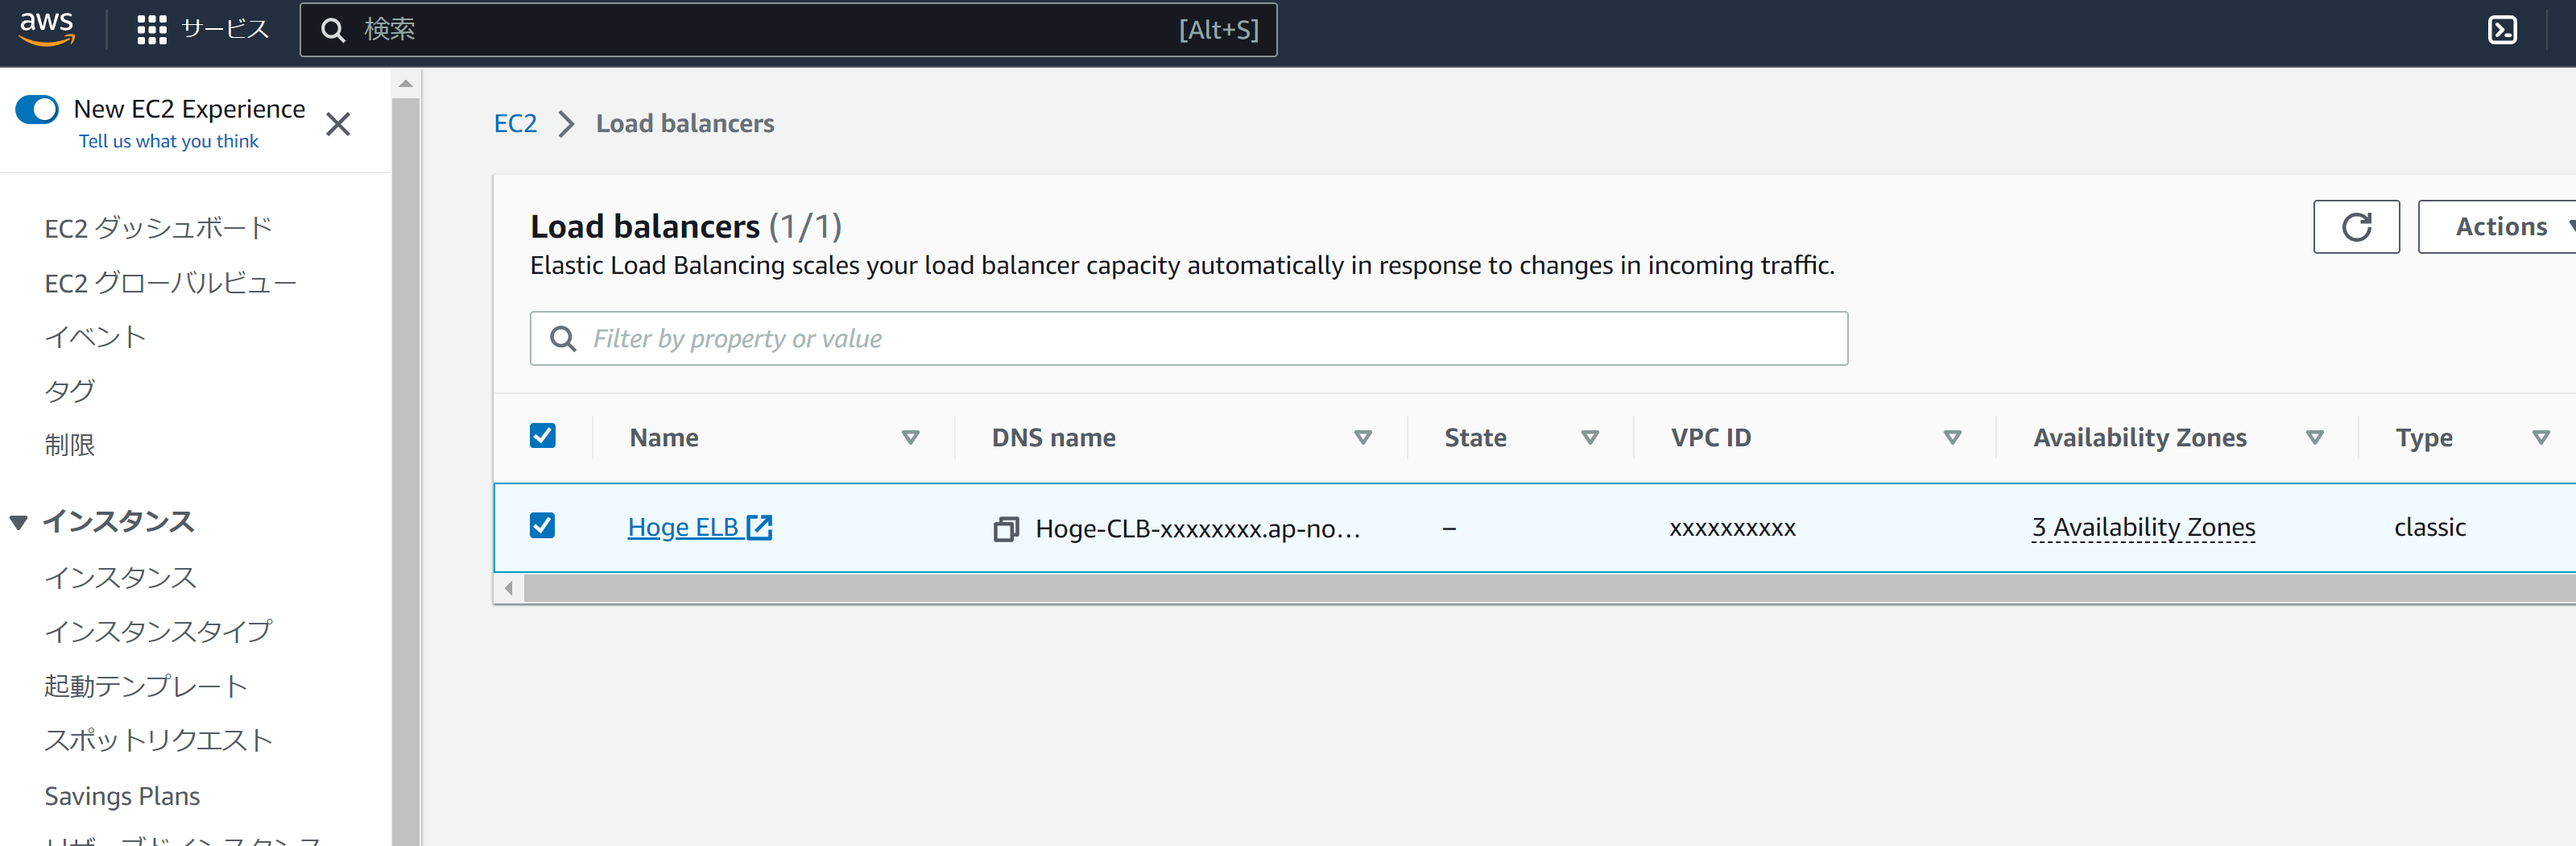Click the search magnifier icon in top bar
This screenshot has height=846, width=2576.
coord(333,30)
